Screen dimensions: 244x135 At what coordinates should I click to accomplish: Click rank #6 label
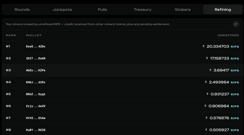coord(8,106)
